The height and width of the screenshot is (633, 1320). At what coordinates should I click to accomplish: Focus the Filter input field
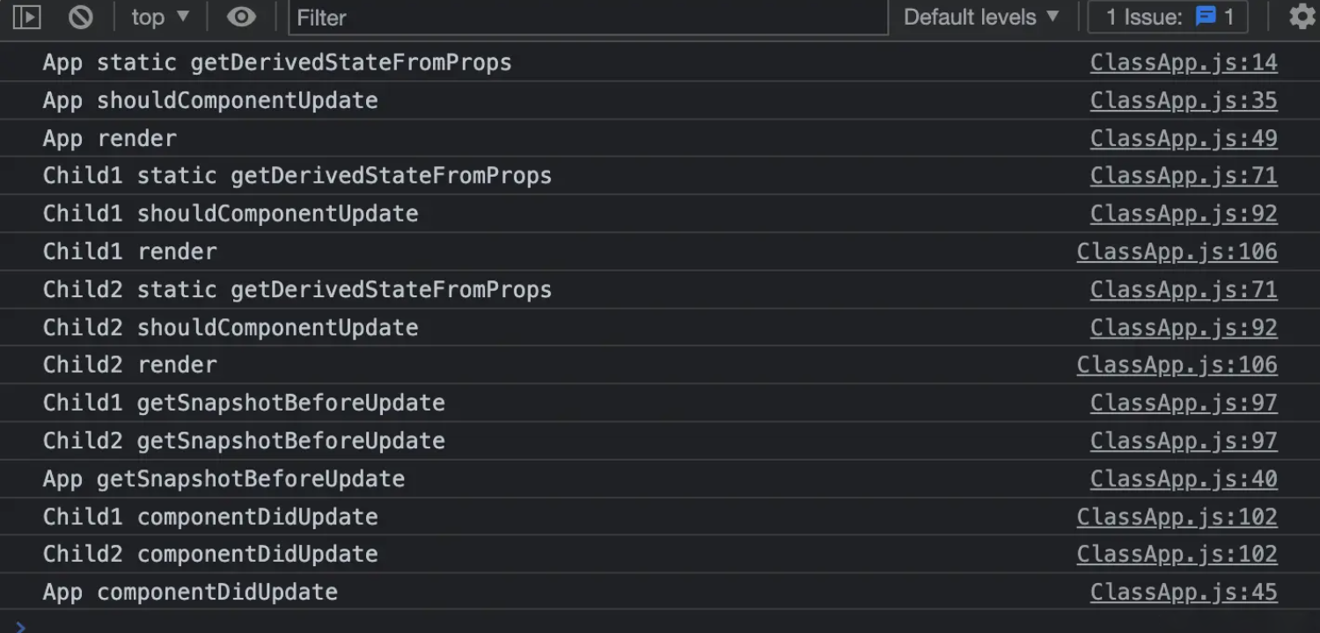tap(588, 18)
